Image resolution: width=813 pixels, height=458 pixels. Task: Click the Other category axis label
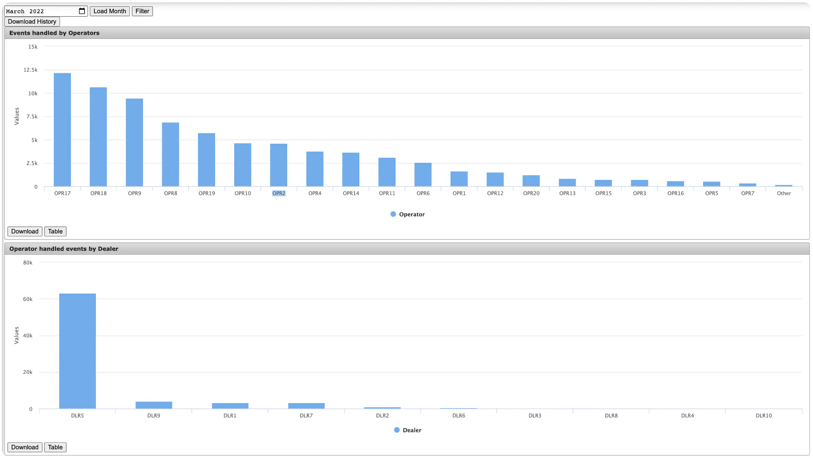click(x=784, y=193)
